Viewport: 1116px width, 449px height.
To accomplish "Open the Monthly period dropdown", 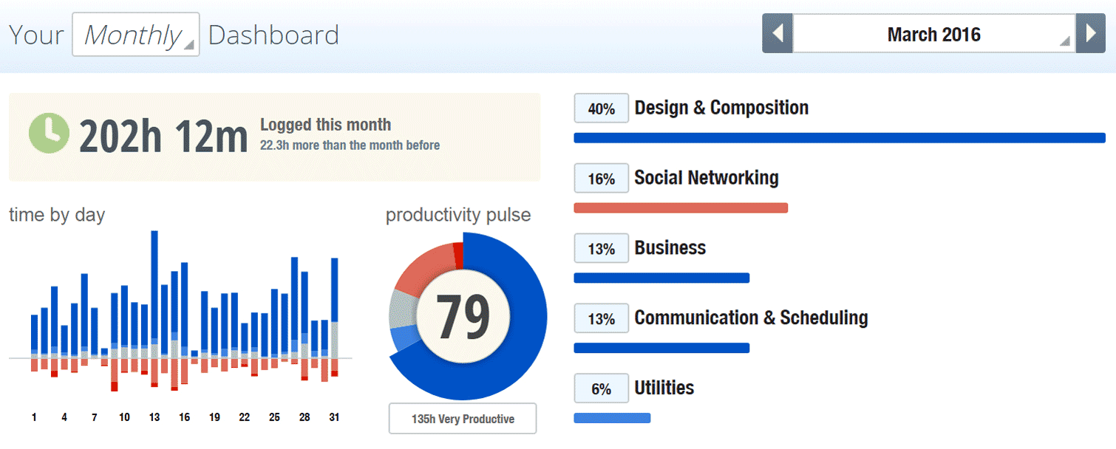I will 136,35.
